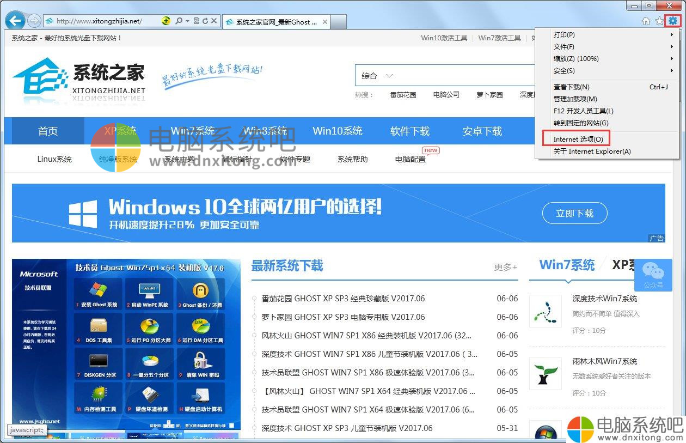
Task: Open 技术员联盟 GHOST WIN7 SP1 X86 极速体验版 link
Action: click(x=368, y=373)
